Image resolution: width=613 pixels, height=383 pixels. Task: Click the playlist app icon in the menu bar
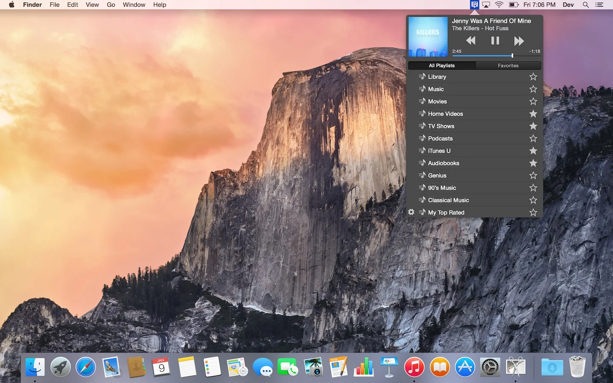pyautogui.click(x=474, y=5)
